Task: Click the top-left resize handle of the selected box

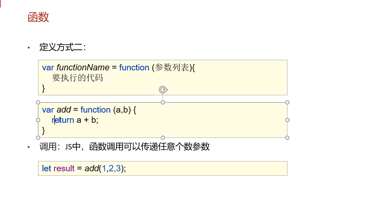Action: point(38,102)
